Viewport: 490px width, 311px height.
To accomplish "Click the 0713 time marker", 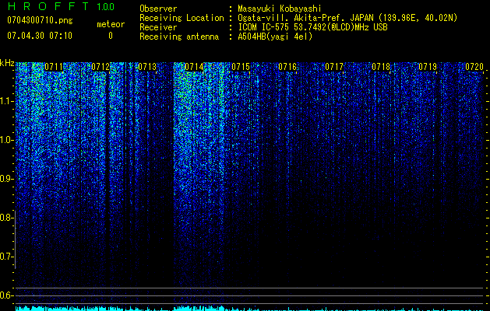I will point(147,67).
